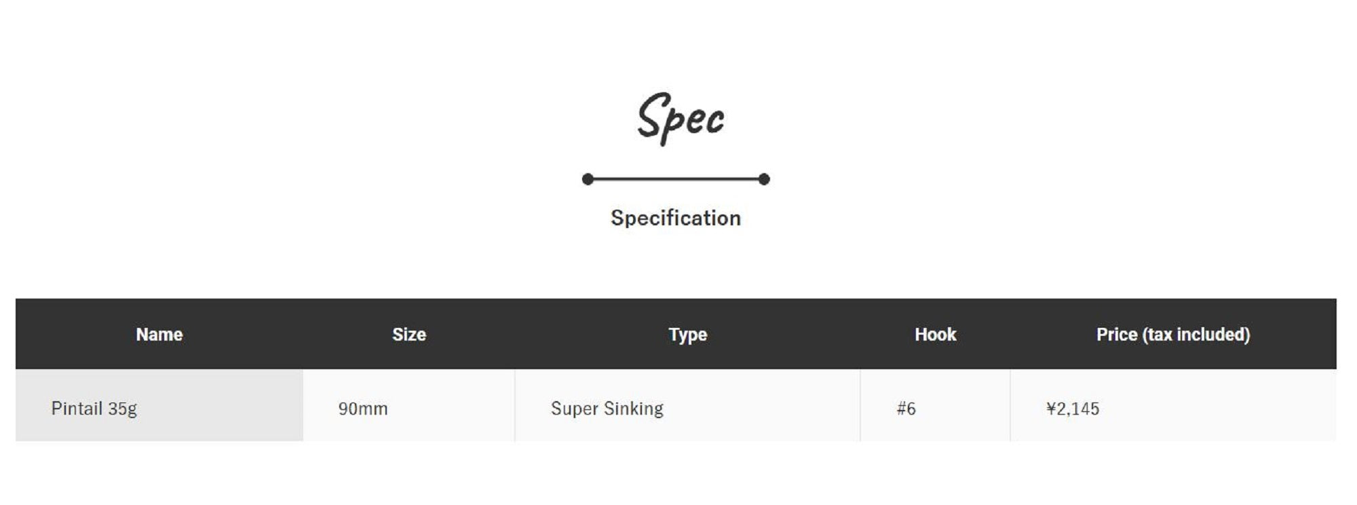Select the Name column header
1357x505 pixels.
point(159,335)
